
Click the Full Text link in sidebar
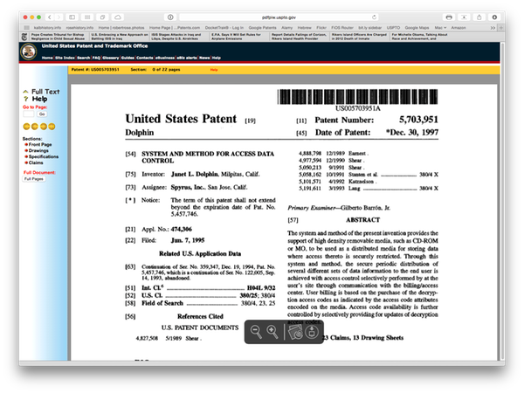click(45, 91)
